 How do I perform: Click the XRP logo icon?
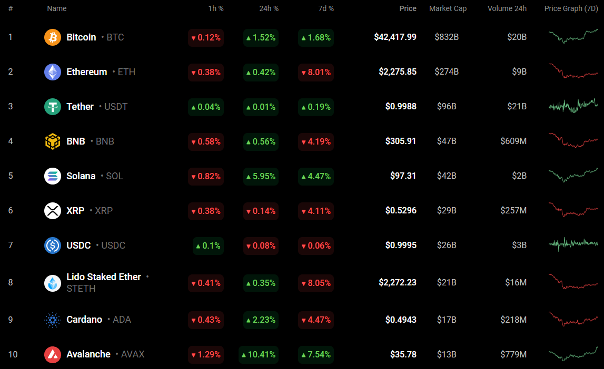53,211
